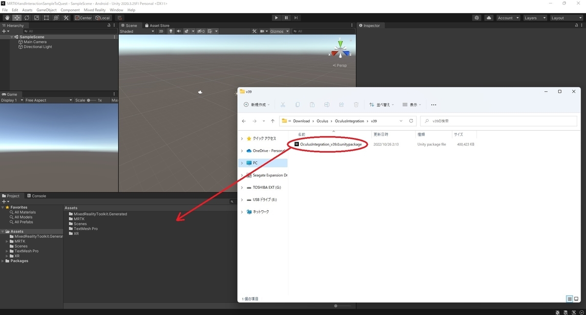Expand the Packages folder in Project tree
Screen dimensions: 586x315
[3, 261]
